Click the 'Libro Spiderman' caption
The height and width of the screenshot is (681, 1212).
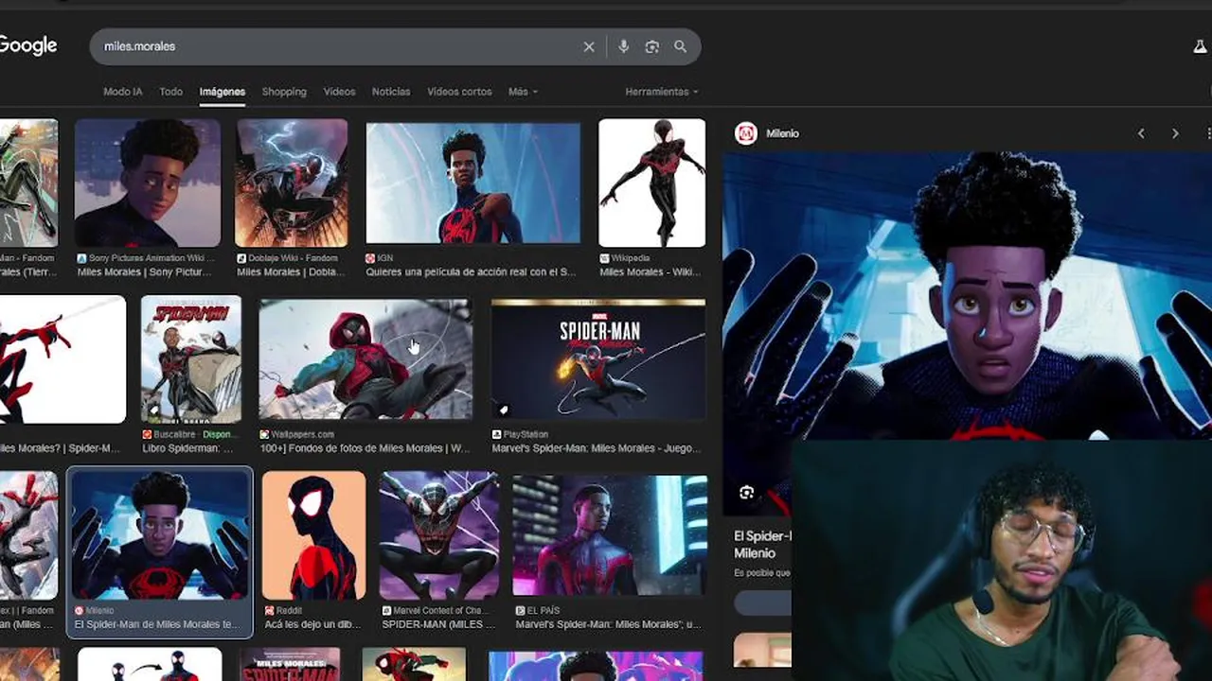pyautogui.click(x=188, y=448)
